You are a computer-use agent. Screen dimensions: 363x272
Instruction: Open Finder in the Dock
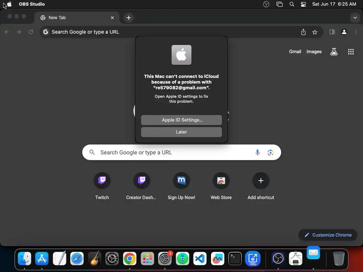(x=24, y=258)
